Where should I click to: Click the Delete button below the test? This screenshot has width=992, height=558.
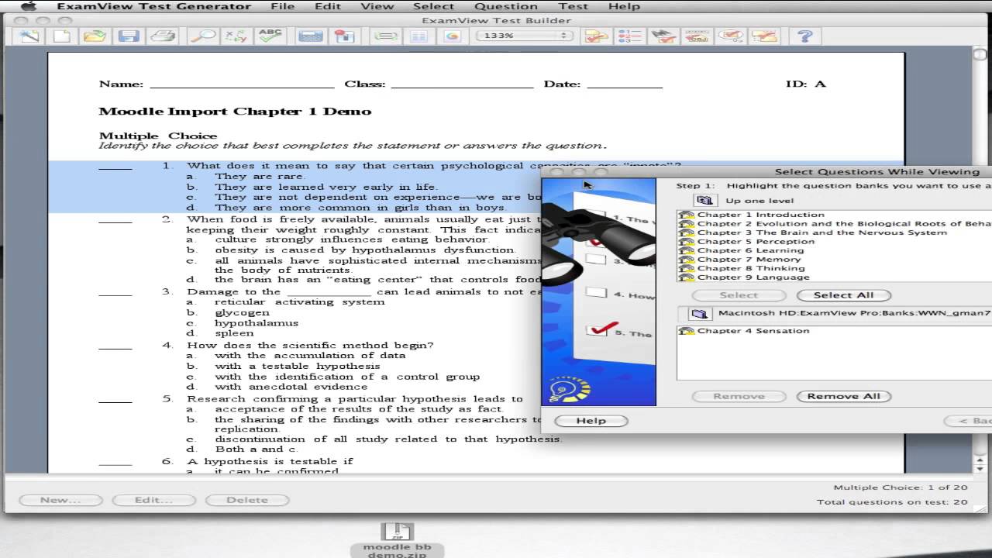pyautogui.click(x=247, y=500)
